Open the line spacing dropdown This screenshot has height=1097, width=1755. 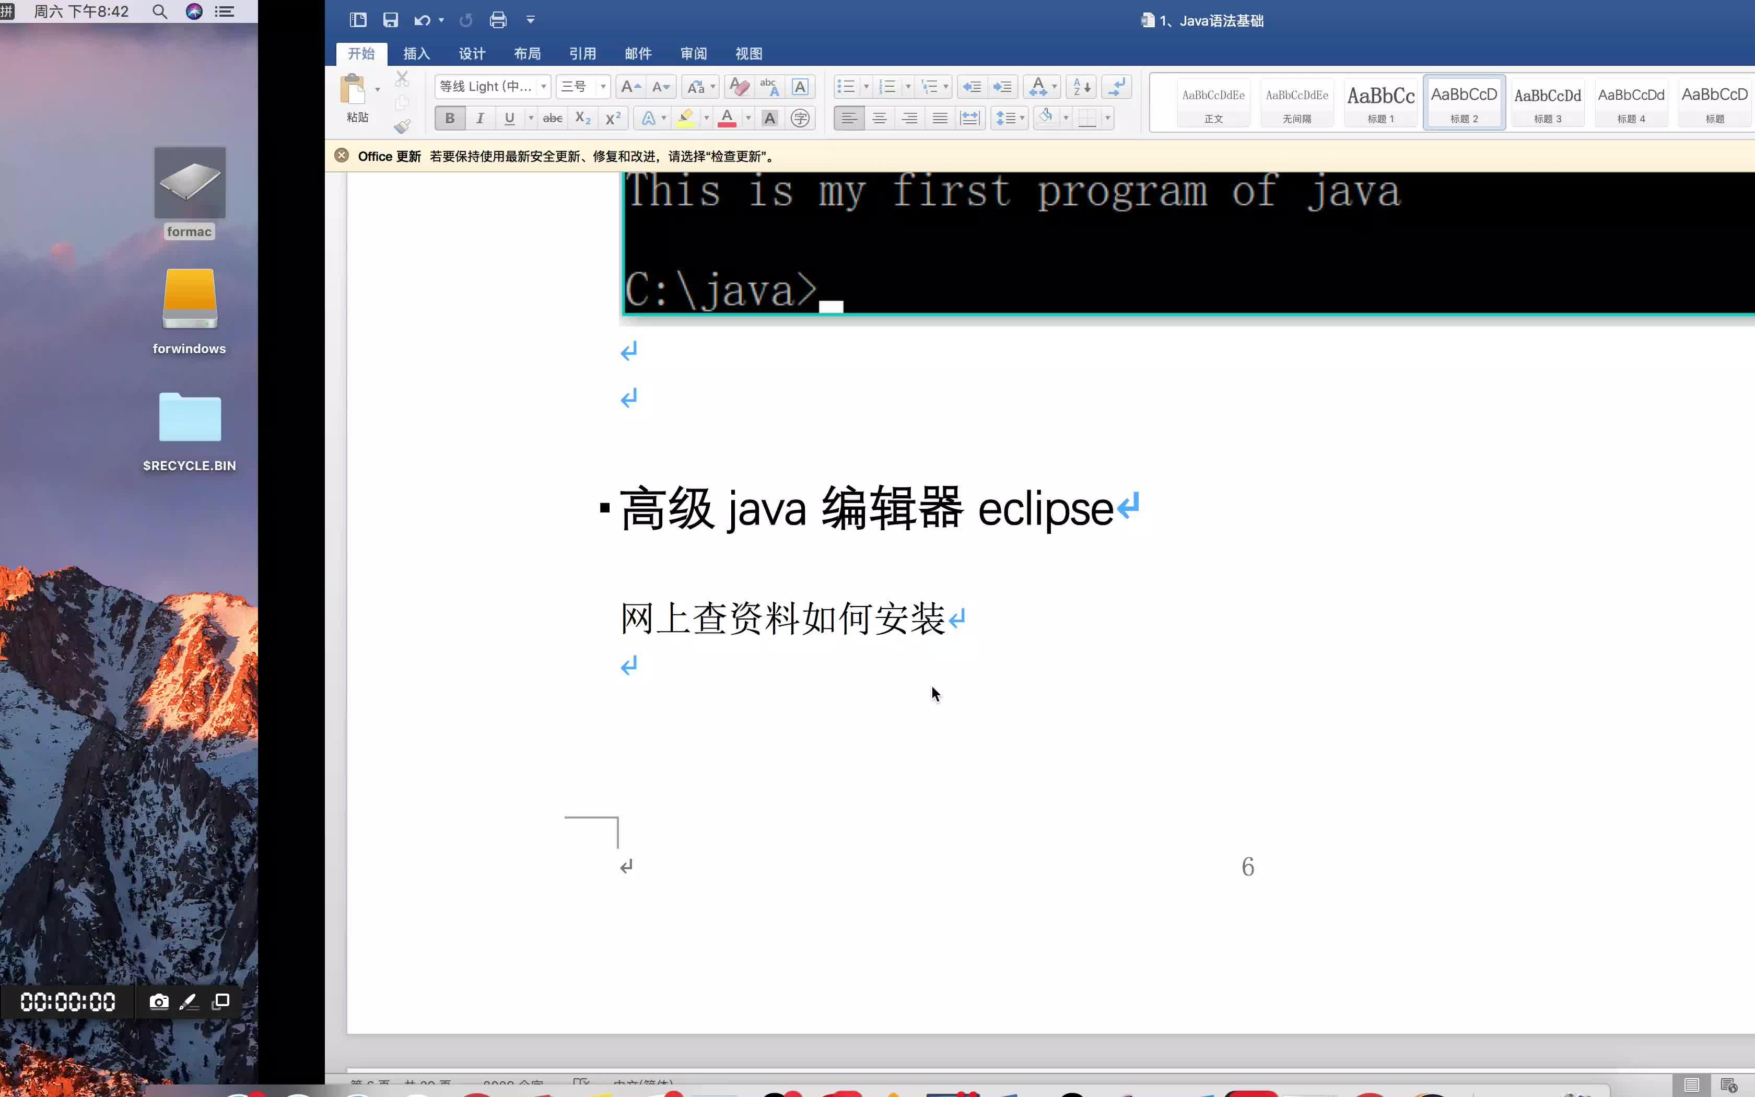click(1010, 118)
